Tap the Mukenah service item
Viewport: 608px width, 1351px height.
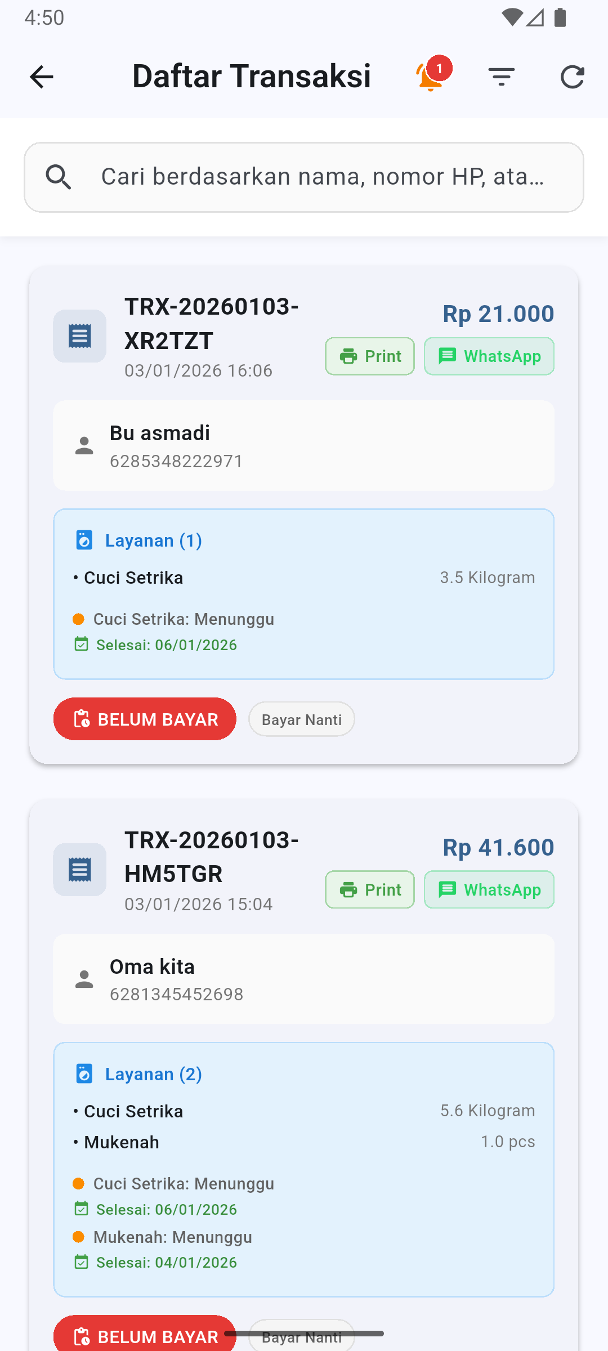tap(122, 1142)
